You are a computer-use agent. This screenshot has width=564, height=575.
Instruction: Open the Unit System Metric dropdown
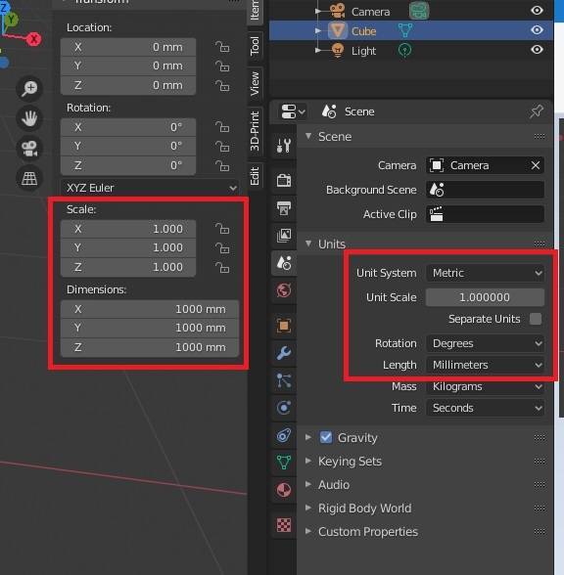coord(485,273)
